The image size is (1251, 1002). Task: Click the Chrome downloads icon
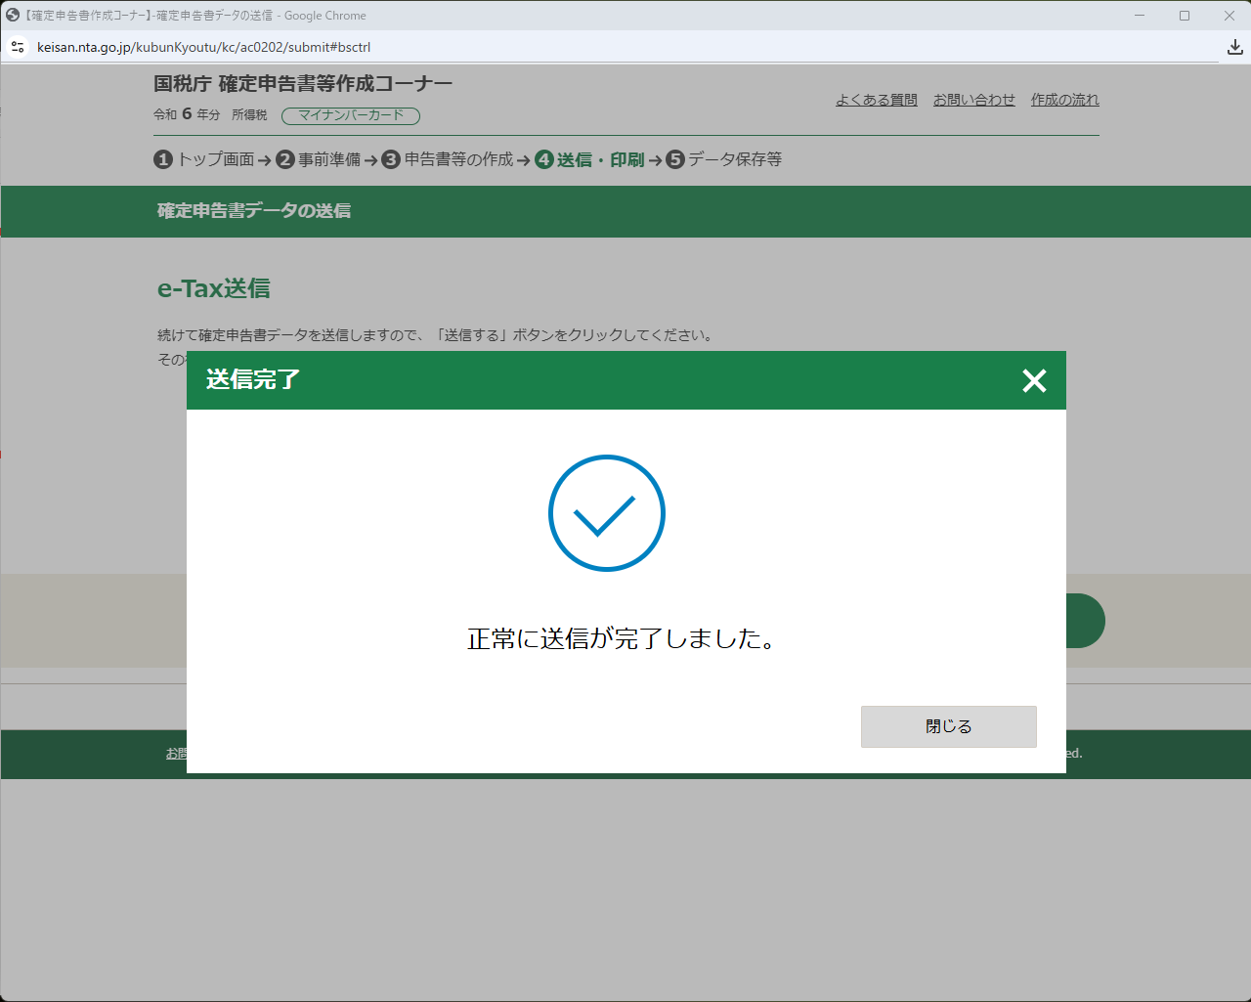pos(1235,47)
